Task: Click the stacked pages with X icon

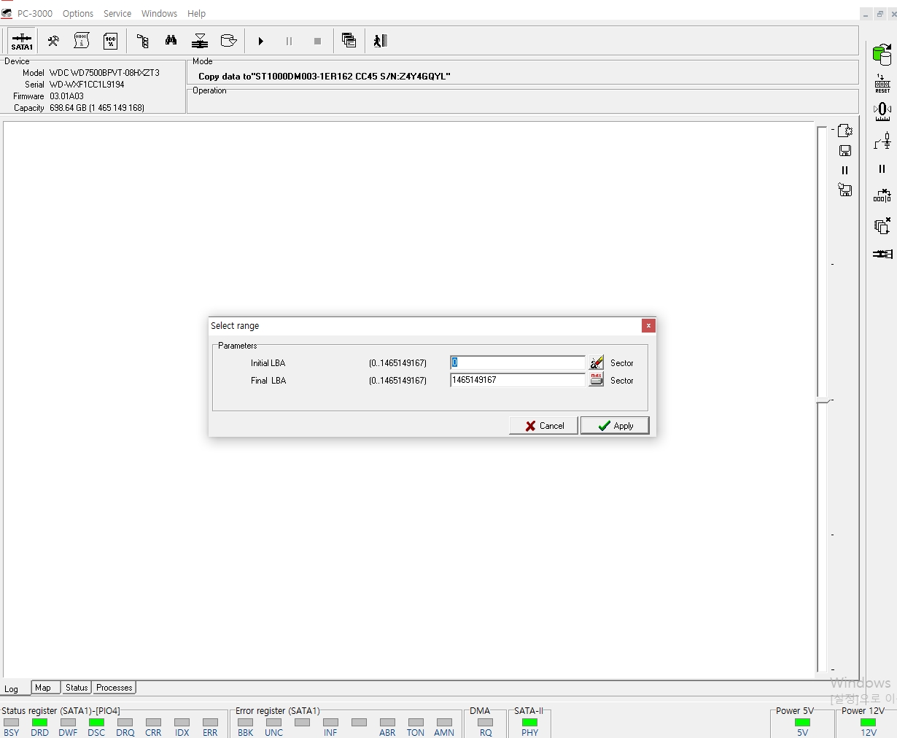Action: click(x=882, y=225)
